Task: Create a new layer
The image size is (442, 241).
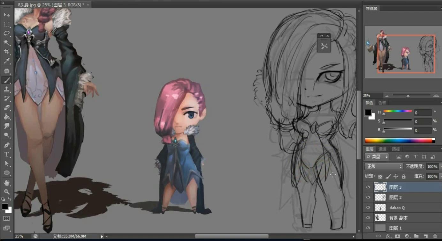Action: pyautogui.click(x=426, y=236)
